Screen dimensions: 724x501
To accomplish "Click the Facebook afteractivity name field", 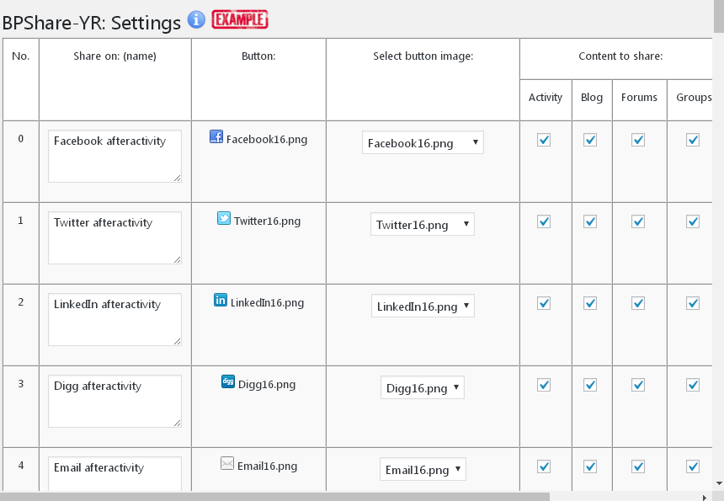I will click(x=114, y=156).
